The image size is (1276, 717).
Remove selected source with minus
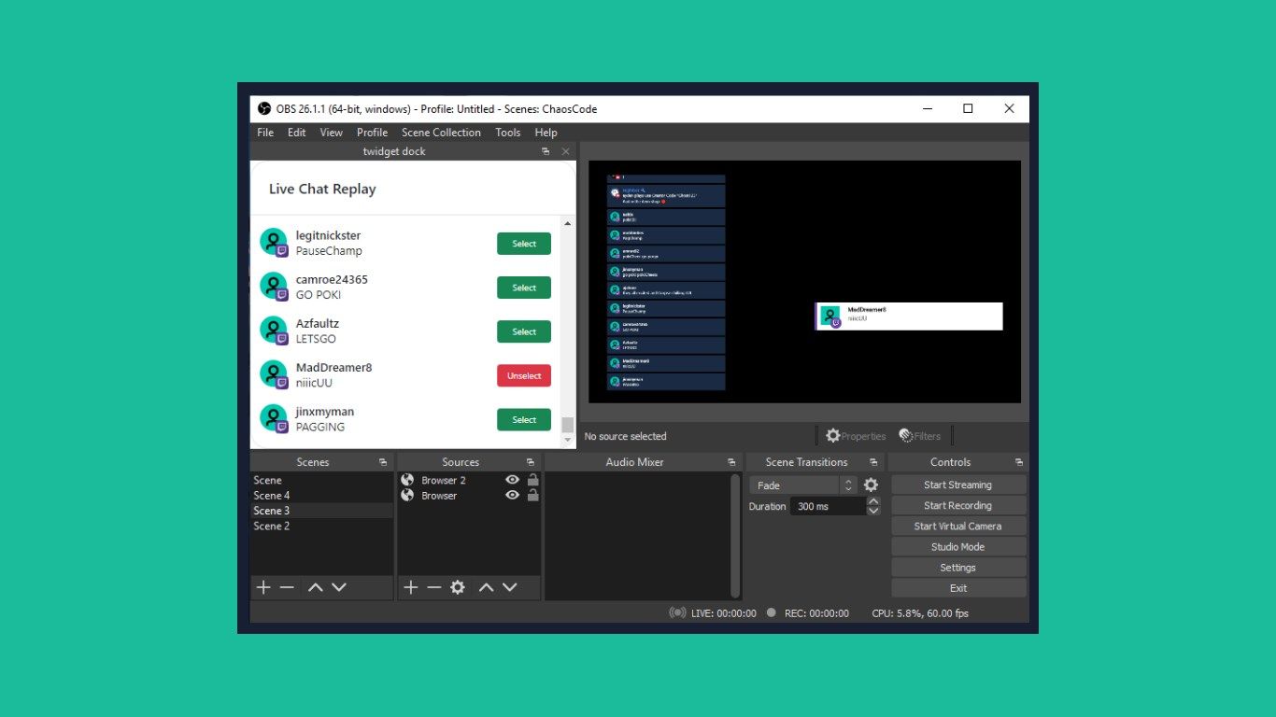point(434,587)
